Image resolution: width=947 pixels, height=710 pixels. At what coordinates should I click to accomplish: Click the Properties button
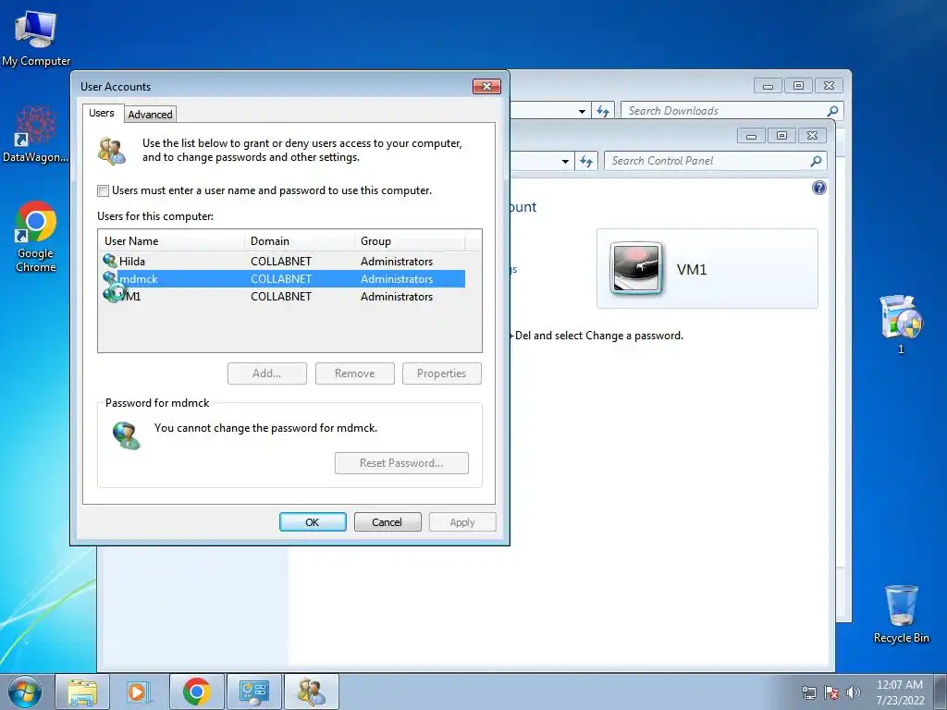[x=441, y=373]
